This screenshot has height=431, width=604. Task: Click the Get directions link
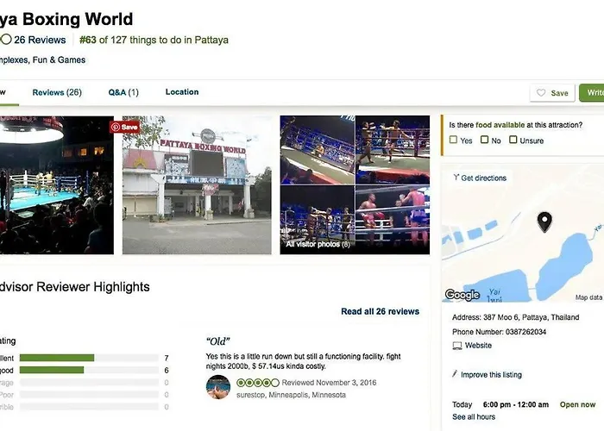(483, 178)
